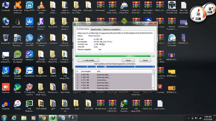This screenshot has height=121, width=216.
Task: Open Internet Download Manager desktop shortcut
Action: pyautogui.click(x=124, y=106)
